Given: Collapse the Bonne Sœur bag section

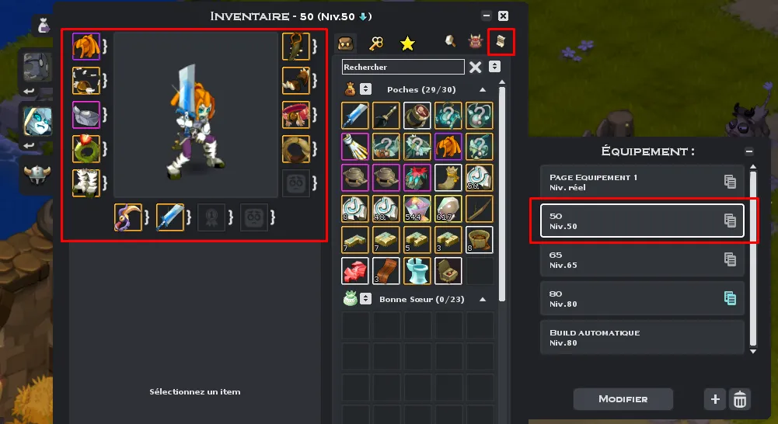Looking at the screenshot, I should point(483,300).
